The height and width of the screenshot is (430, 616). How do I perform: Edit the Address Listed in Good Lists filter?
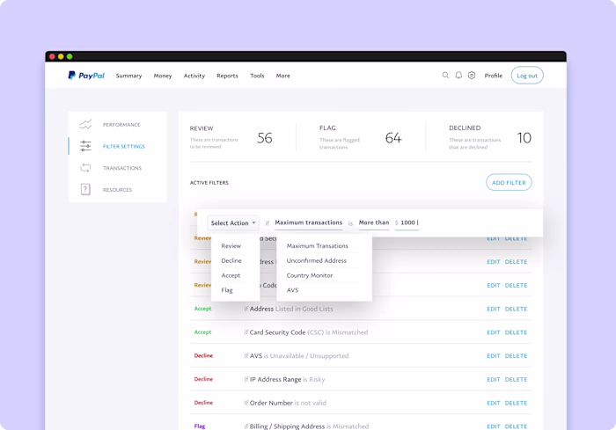click(x=494, y=309)
